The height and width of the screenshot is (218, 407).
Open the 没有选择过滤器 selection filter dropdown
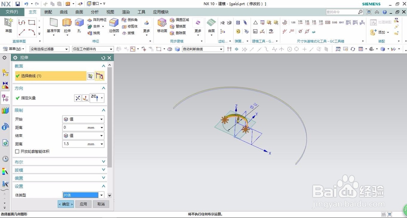[49, 49]
